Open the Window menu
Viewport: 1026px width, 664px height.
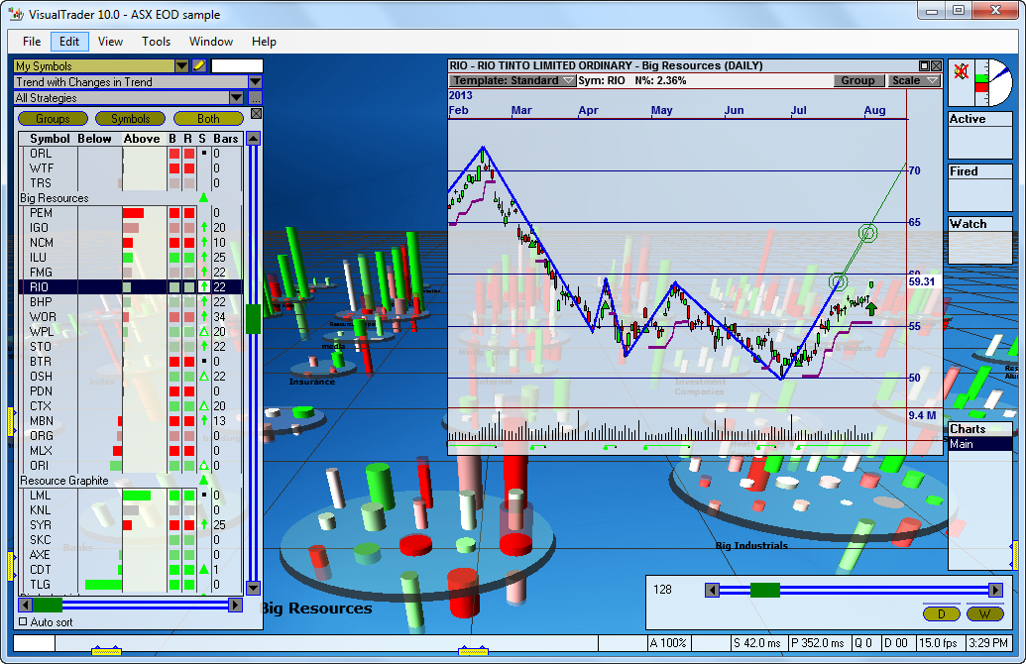coord(211,42)
